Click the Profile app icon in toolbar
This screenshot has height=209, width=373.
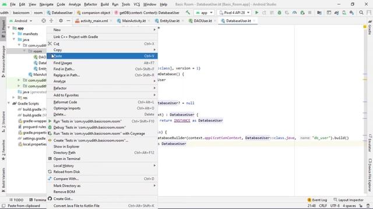[294, 13]
